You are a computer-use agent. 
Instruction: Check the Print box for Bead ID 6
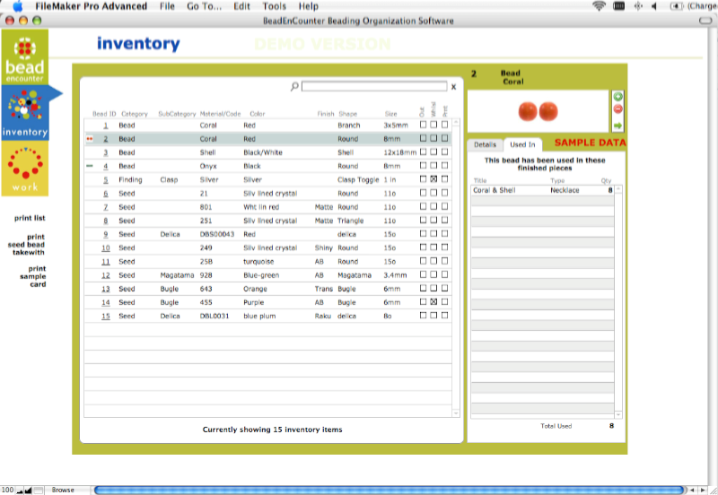[x=444, y=193]
